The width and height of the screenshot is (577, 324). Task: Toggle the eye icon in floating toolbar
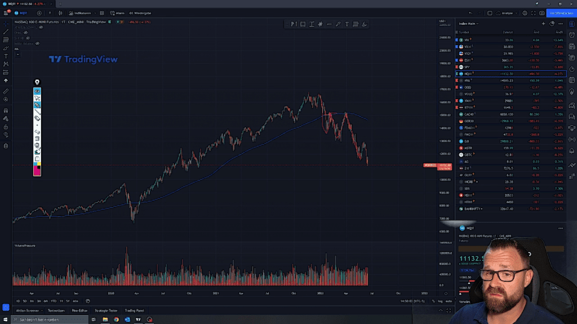[37, 91]
